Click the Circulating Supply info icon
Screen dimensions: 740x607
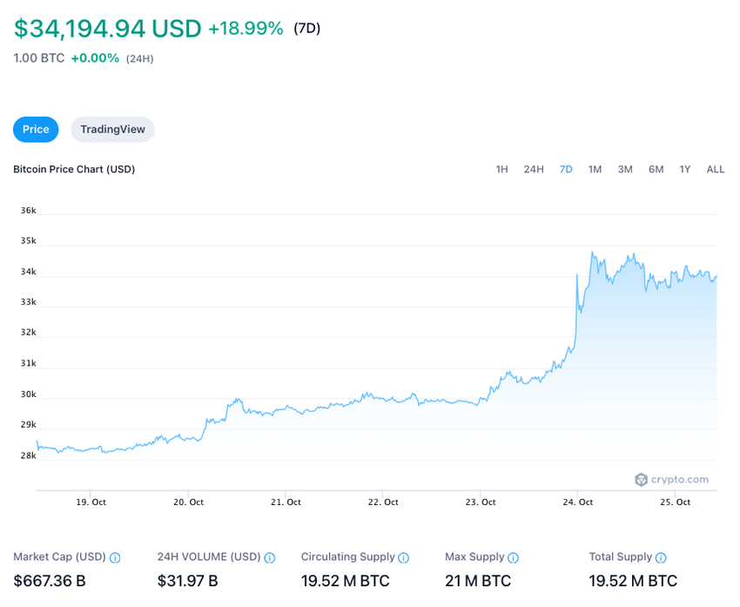pyautogui.click(x=404, y=557)
